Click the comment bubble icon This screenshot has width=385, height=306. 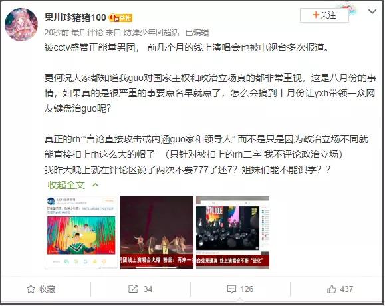click(231, 289)
